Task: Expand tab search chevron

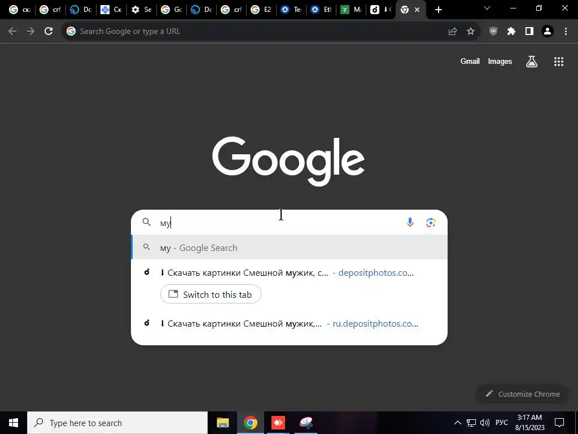Action: [x=487, y=8]
